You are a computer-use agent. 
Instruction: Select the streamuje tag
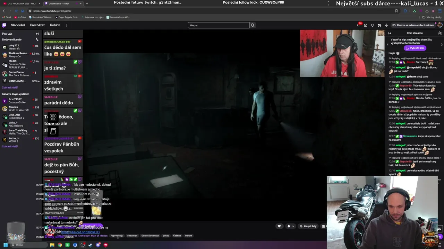coord(132,236)
